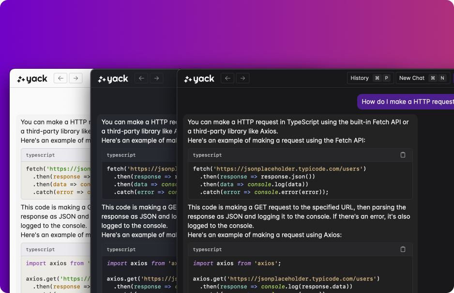Screen dimensions: 454x293
Task: Click the forward arrow in the light yack window
Action: coord(76,78)
